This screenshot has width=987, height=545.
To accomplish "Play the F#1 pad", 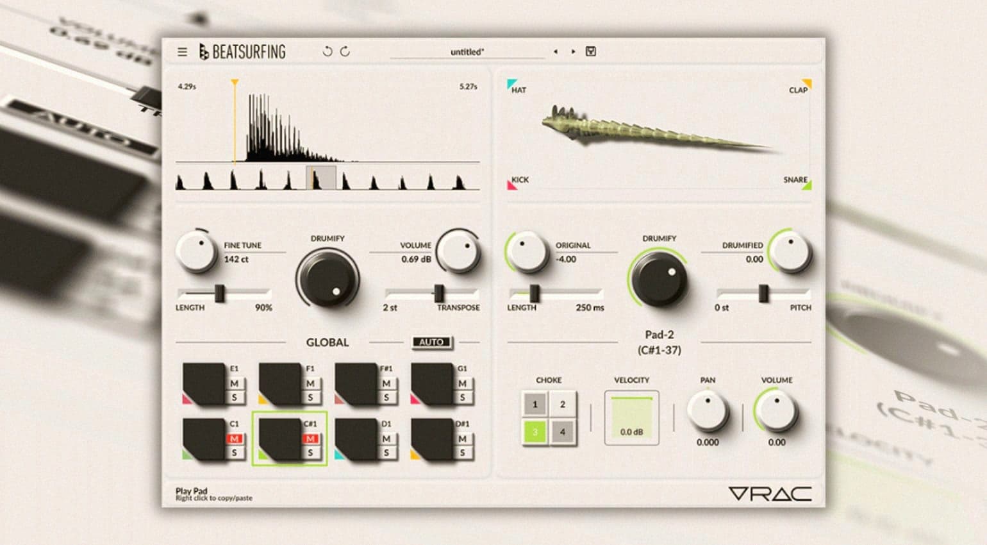I will tap(356, 383).
